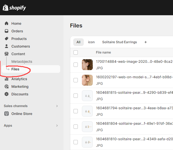The height and width of the screenshot is (150, 173).
Task: Check file 1604681815-solitaire-pear checkbox
Action: [76, 96]
